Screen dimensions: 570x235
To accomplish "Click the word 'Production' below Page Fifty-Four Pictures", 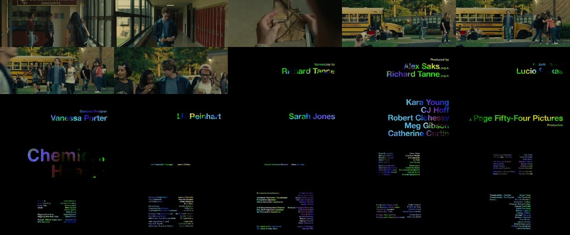I will click(x=555, y=125).
